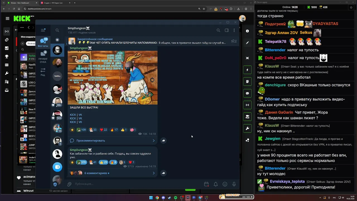Start voice message recording
357x201 pixels.
[x=234, y=184]
